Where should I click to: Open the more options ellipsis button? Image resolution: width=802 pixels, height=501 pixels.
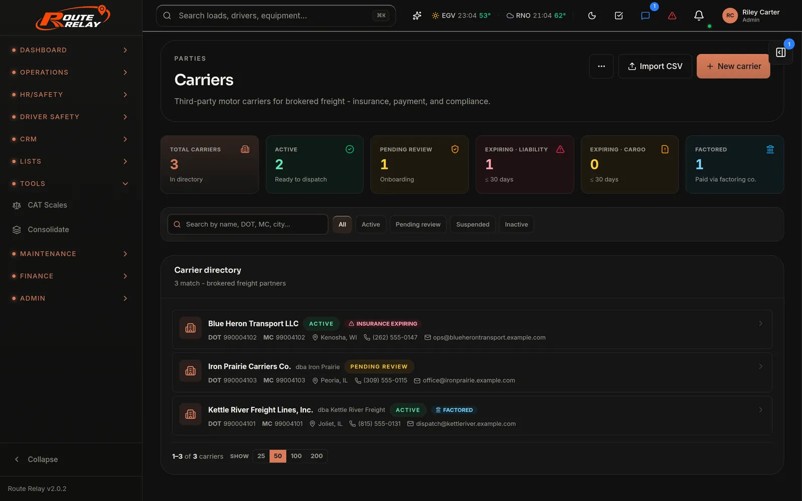point(601,66)
